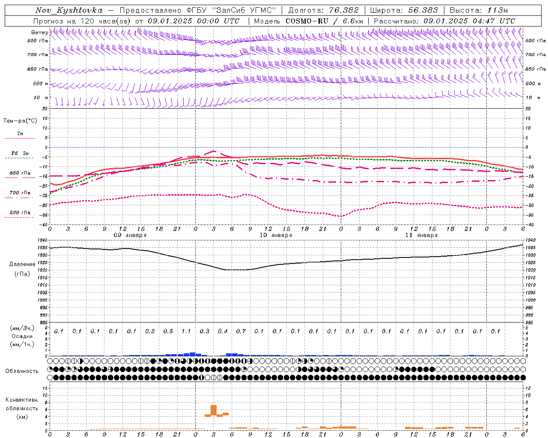Click the Тем-ра(°C) axis title

(x=20, y=121)
